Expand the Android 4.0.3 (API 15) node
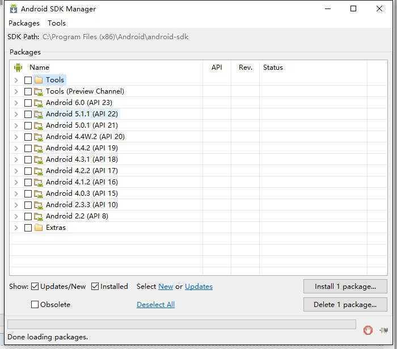This screenshot has height=349, width=397. click(16, 194)
